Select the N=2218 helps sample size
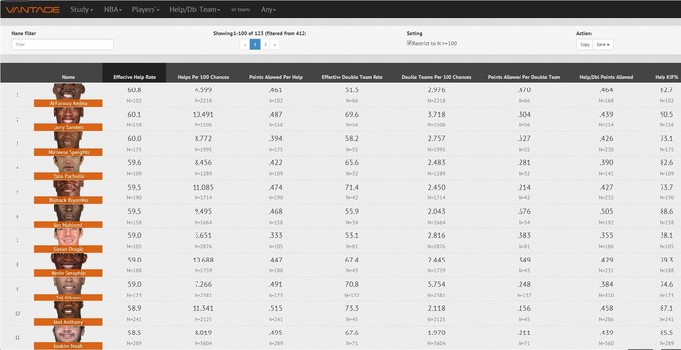681x350 pixels. (x=202, y=101)
